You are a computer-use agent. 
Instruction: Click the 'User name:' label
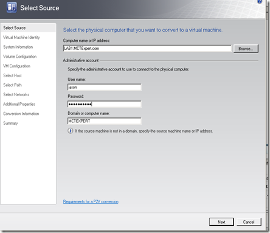(x=77, y=80)
